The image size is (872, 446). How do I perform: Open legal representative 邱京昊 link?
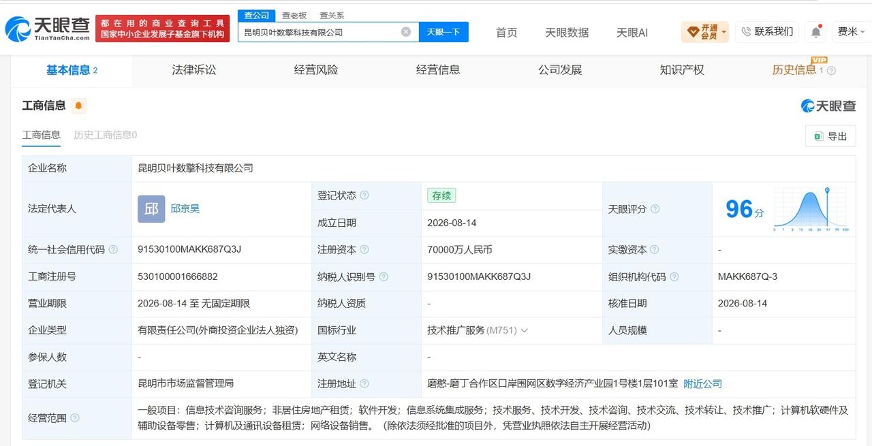(x=185, y=209)
